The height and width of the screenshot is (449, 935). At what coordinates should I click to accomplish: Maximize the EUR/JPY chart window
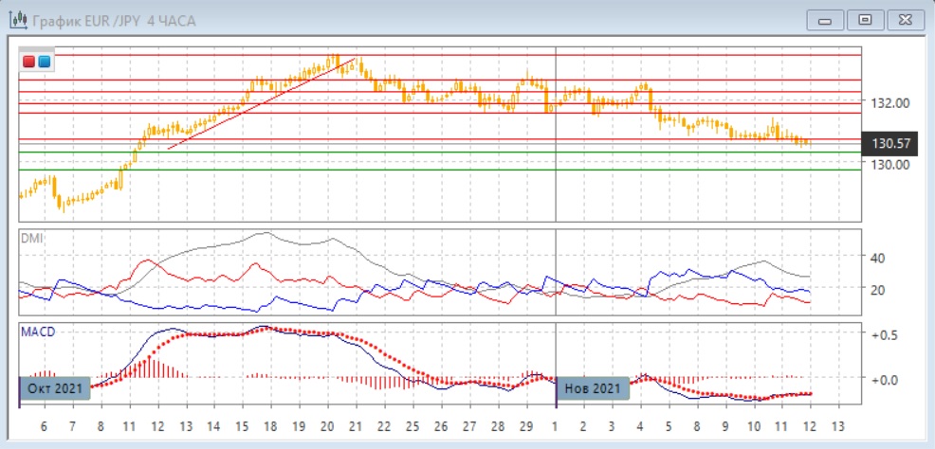point(864,20)
